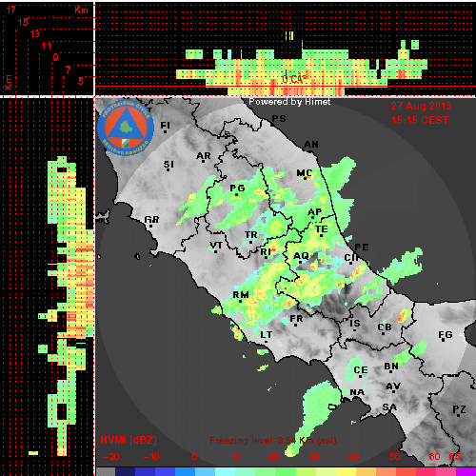Viewport: 476px width, 476px height.
Task: Click the 9 km height axis label
Action: click(x=56, y=57)
